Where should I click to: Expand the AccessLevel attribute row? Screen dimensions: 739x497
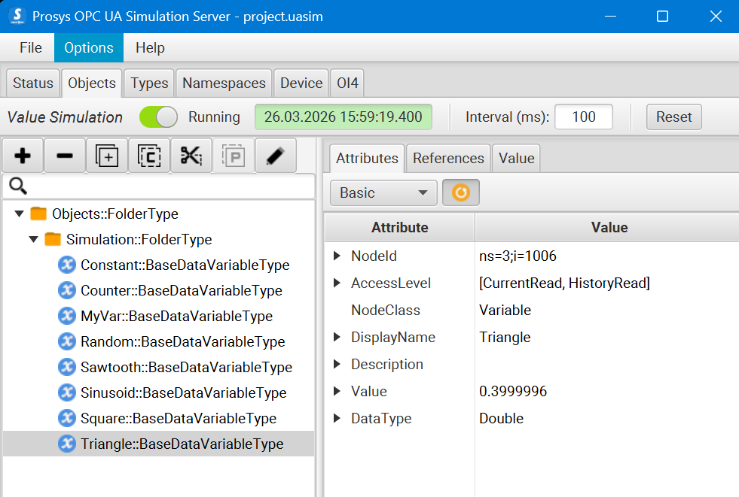pos(337,283)
